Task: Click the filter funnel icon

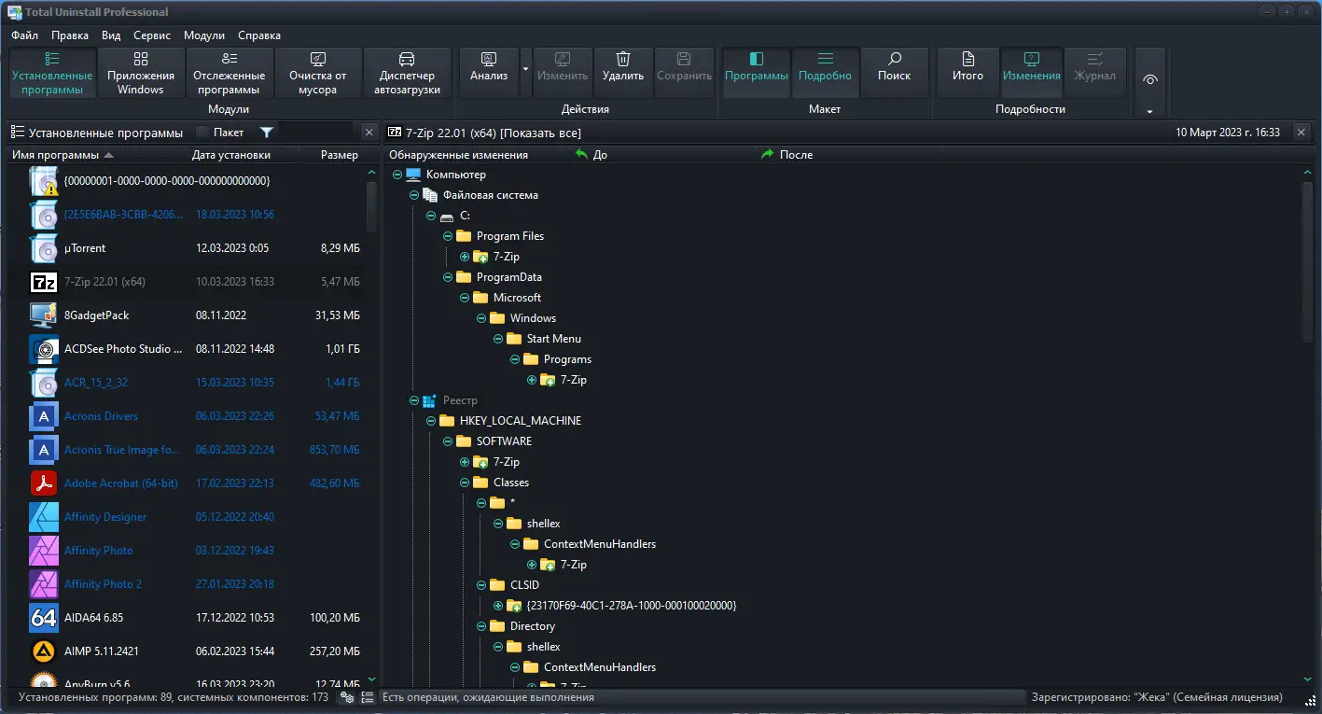Action: pyautogui.click(x=267, y=133)
